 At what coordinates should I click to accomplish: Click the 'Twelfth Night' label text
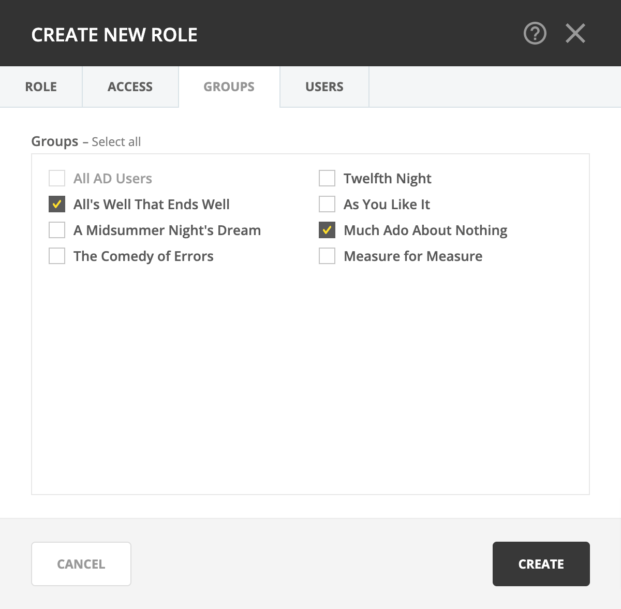pyautogui.click(x=387, y=179)
